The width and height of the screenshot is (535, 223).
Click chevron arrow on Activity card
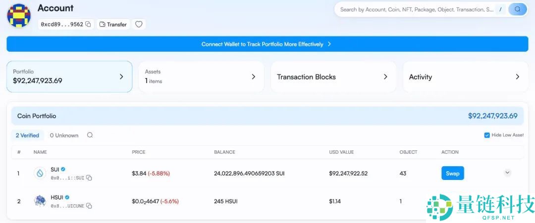tap(518, 77)
